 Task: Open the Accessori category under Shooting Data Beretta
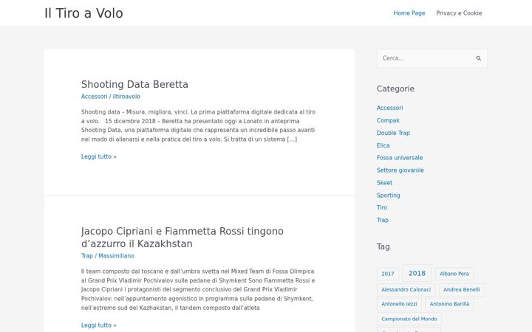[x=94, y=97]
